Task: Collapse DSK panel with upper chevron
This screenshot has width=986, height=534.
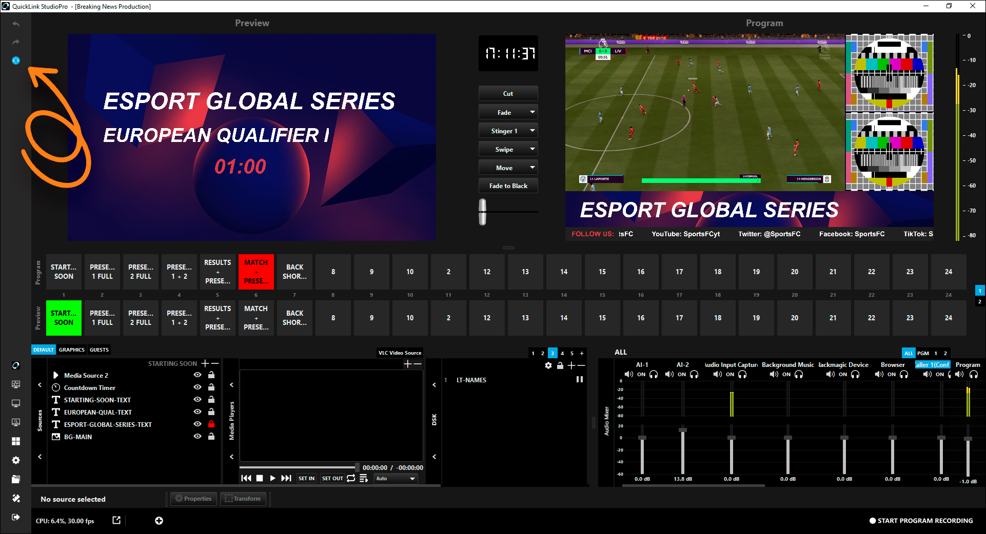Action: coord(434,385)
